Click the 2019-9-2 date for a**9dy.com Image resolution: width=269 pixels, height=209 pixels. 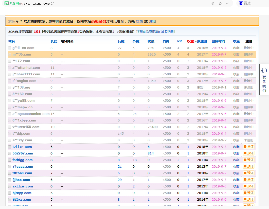[219, 140]
